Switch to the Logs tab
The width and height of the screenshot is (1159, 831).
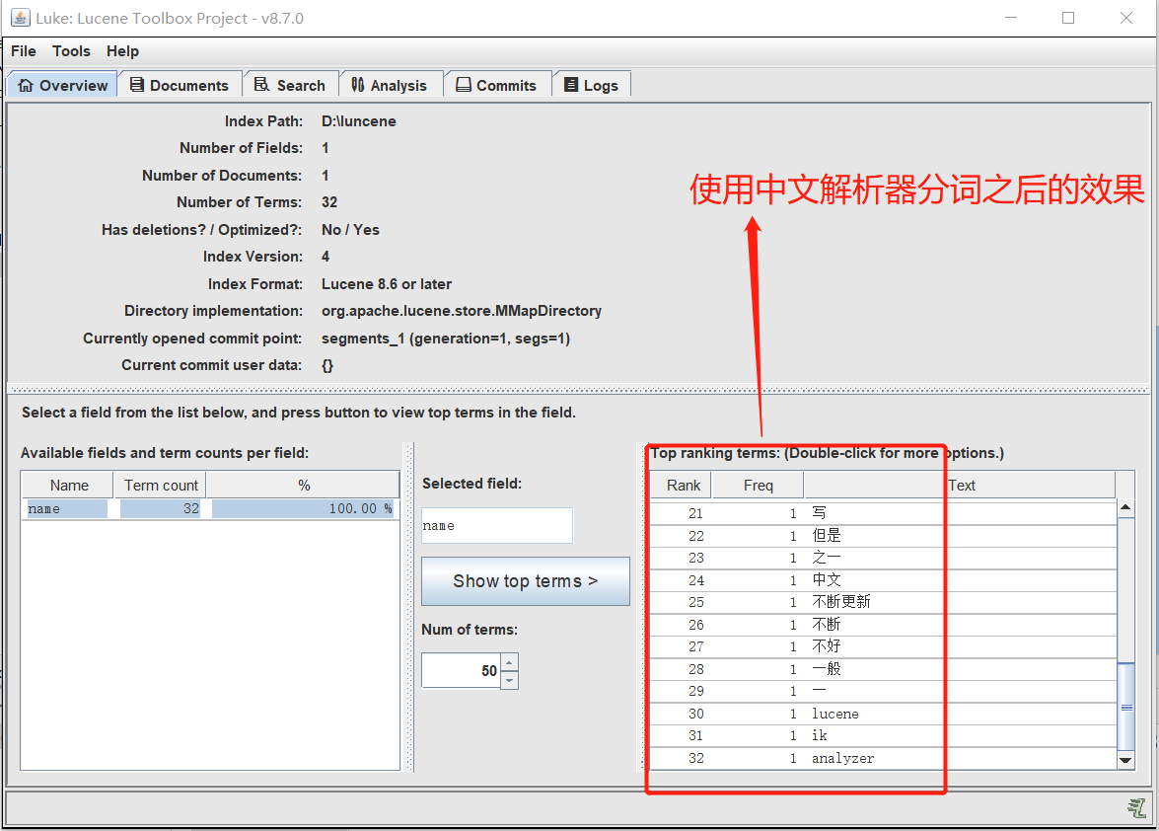(x=591, y=85)
